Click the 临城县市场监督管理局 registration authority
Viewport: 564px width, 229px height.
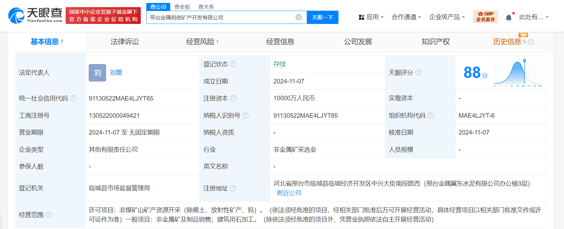tap(119, 188)
